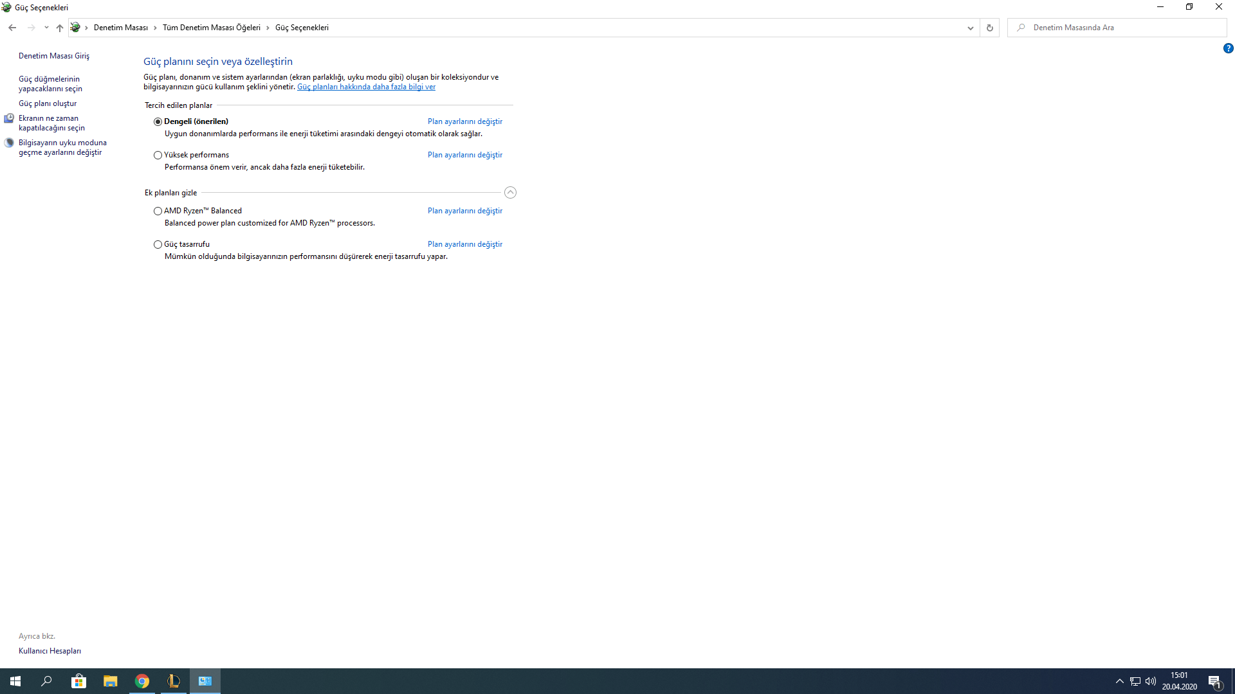Go up one level with up arrow
Viewport: 1235px width, 694px height.
60,28
